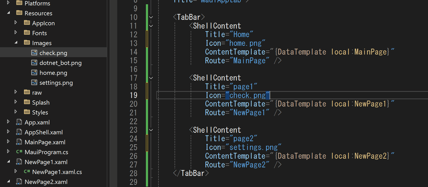Viewport: 428px width, 187px height.
Task: Click the NewPage1.xaml file icon
Action: [19, 162]
